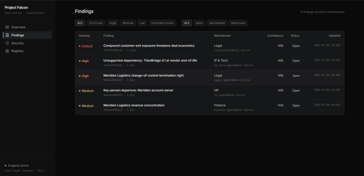This screenshot has width=364, height=176.
Task: Show only Resolved findings
Action: [238, 23]
